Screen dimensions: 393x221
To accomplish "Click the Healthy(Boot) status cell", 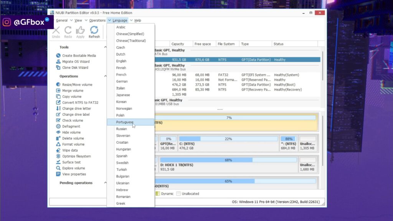I will click(284, 85).
